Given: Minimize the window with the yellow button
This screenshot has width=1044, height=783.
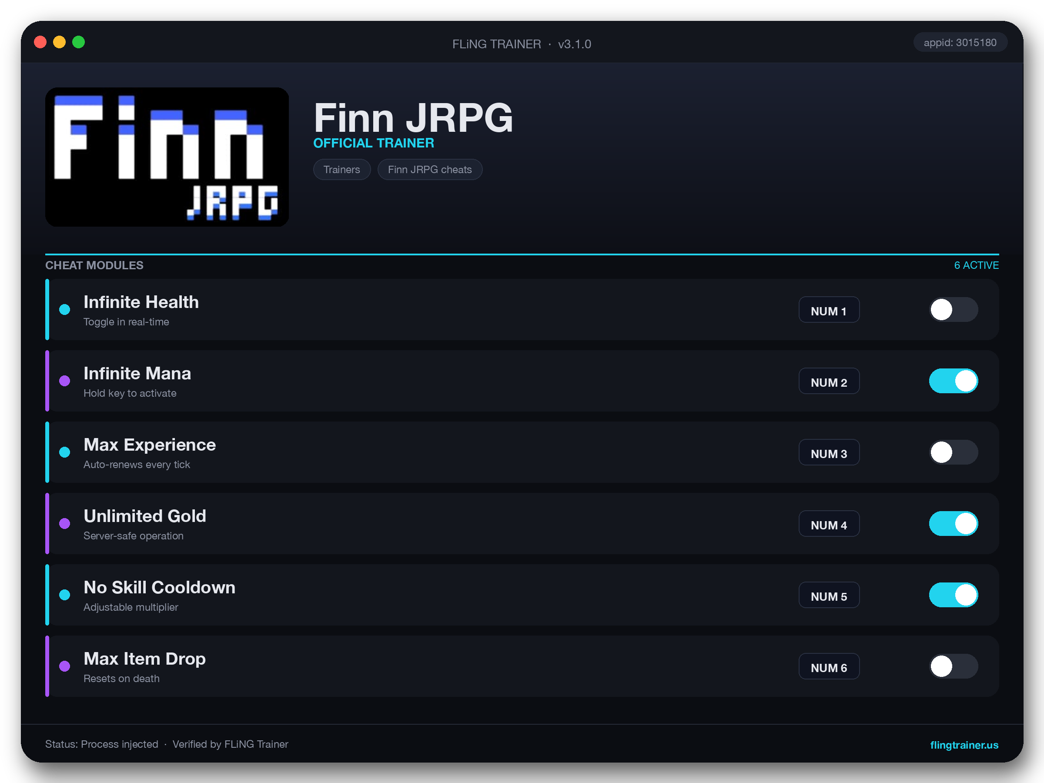Looking at the screenshot, I should pyautogui.click(x=59, y=42).
